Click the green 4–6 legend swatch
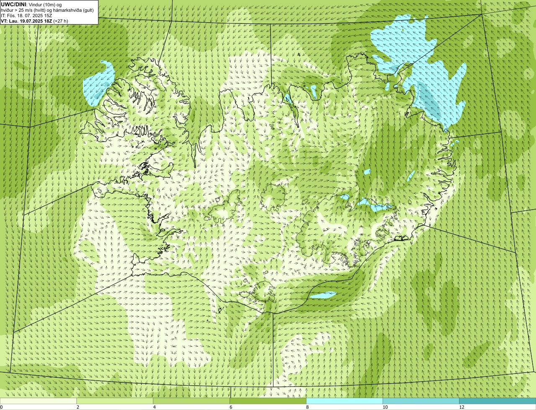 click(x=191, y=401)
